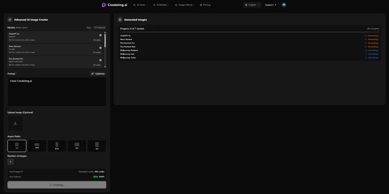This screenshot has width=389, height=194.
Task: Click the sparkle icon on Optimize button
Action: [x=93, y=74]
